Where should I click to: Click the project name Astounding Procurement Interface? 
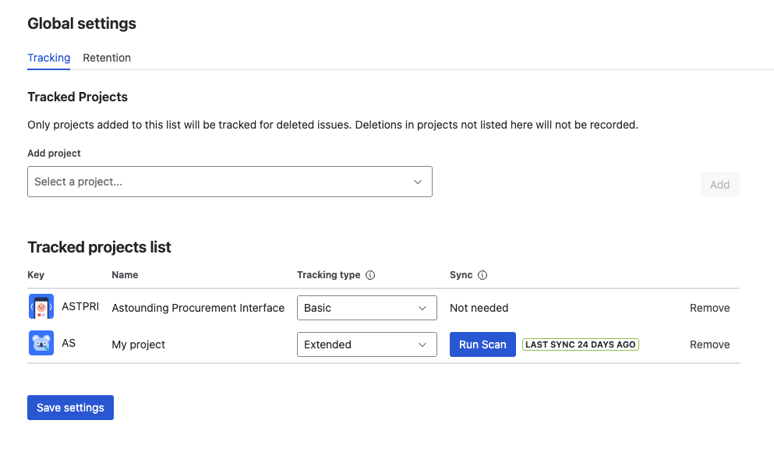197,307
